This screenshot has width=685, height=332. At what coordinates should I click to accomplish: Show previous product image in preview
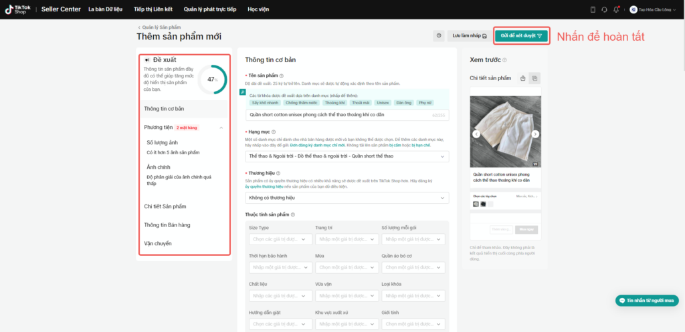pos(476,134)
